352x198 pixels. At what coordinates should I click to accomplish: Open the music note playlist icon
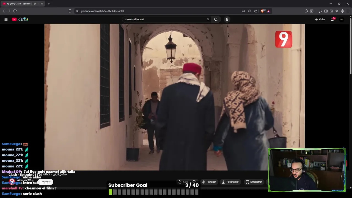point(320,11)
